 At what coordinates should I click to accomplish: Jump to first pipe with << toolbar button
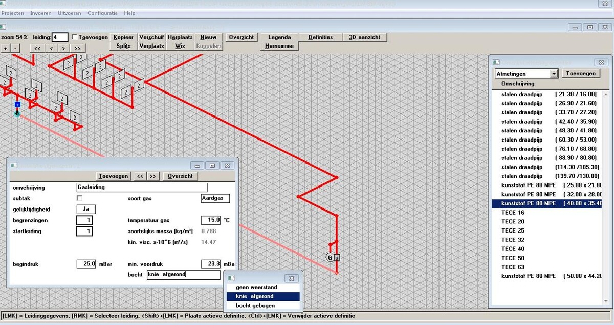[x=37, y=48]
